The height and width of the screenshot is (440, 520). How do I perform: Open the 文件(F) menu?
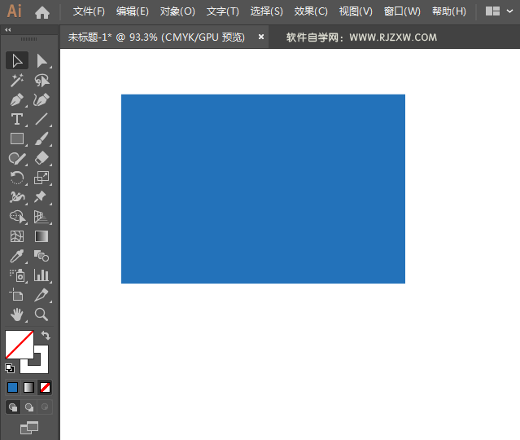[x=89, y=11]
